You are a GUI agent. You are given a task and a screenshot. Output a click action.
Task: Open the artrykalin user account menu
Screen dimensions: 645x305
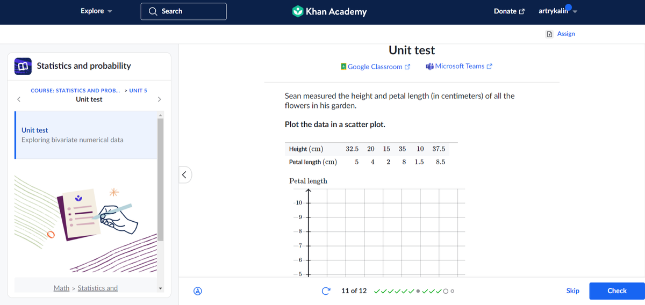pos(557,11)
